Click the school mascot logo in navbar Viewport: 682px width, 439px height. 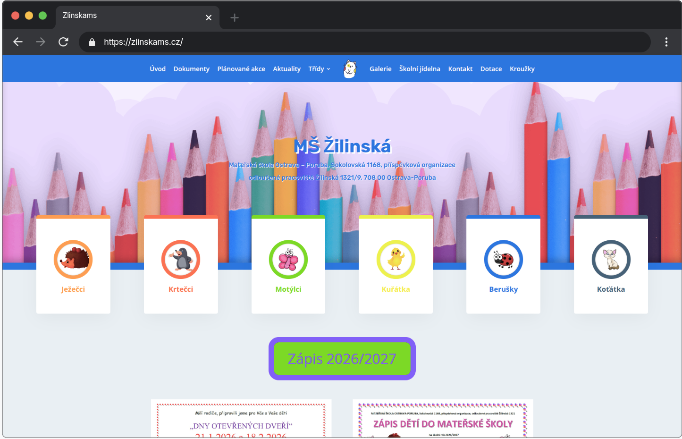350,69
